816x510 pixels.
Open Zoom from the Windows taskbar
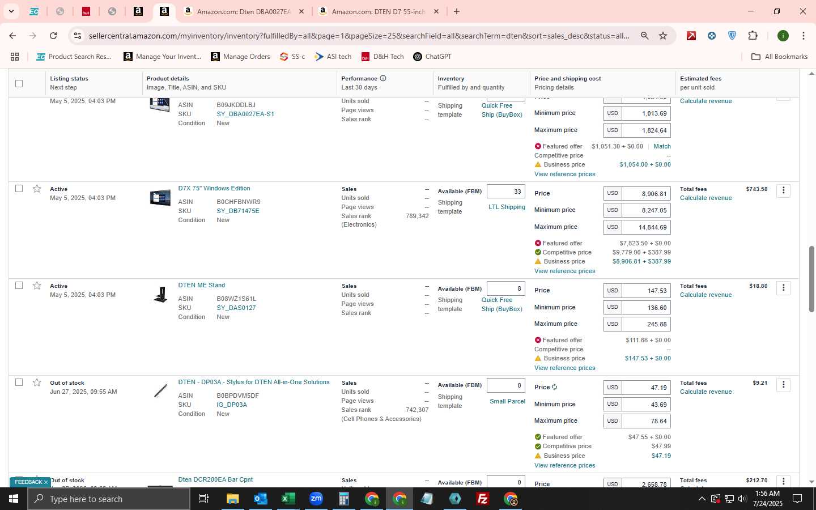tap(316, 499)
